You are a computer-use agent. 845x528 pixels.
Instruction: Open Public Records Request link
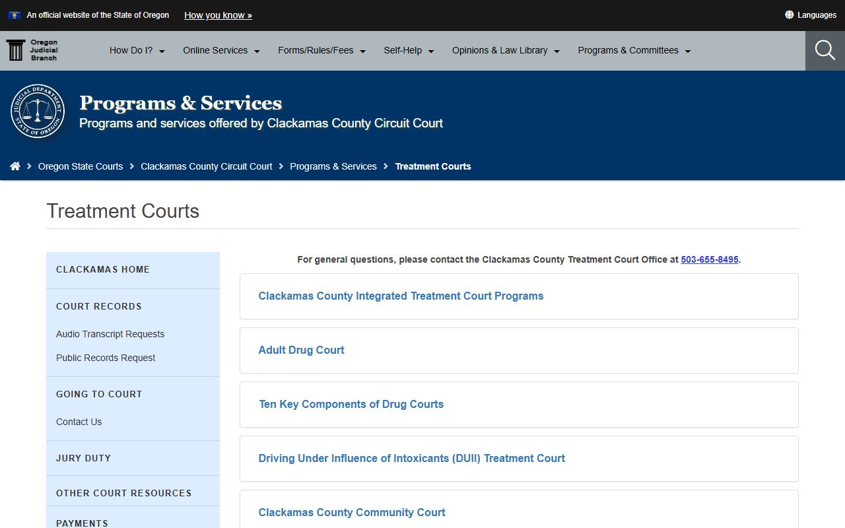pyautogui.click(x=106, y=358)
